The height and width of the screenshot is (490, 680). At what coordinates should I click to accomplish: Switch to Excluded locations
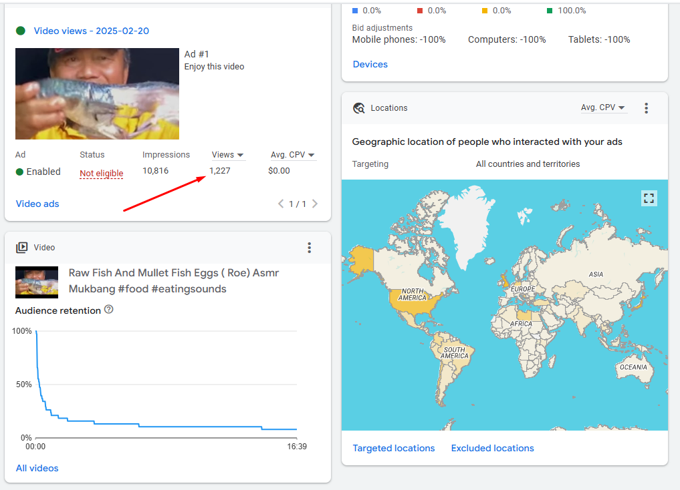[x=492, y=449]
